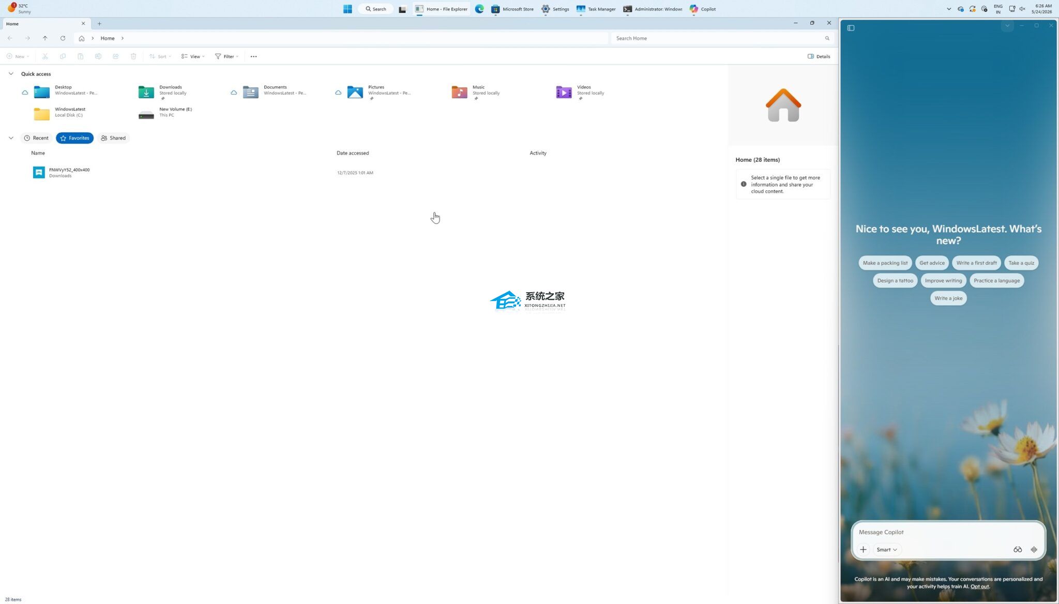The height and width of the screenshot is (604, 1059).
Task: Open the Windows Start menu
Action: tap(347, 9)
